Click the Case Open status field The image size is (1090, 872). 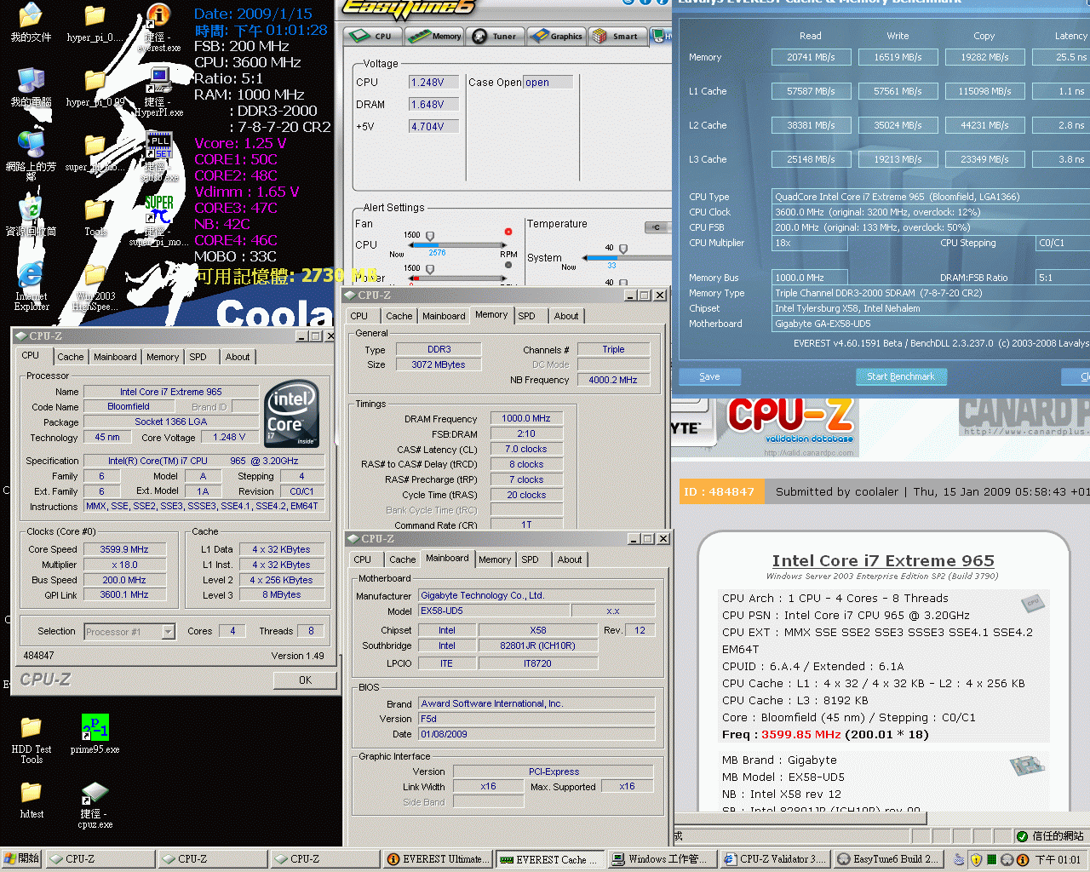click(x=548, y=83)
